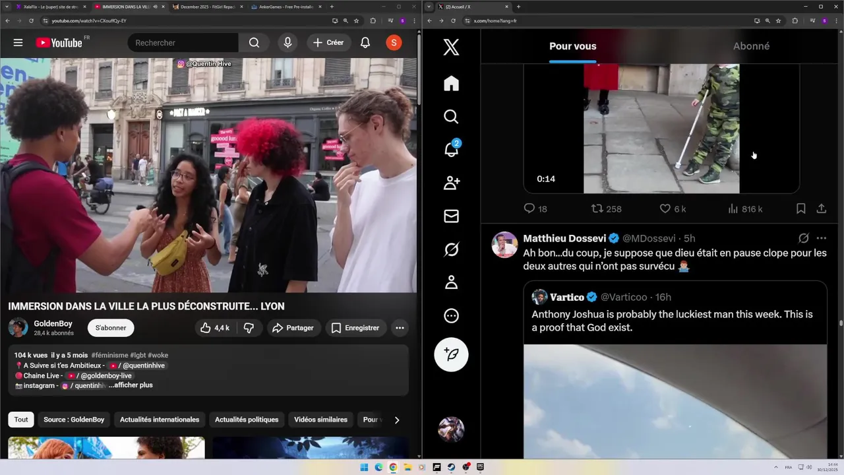Share the tweet with the 0:14 video

click(821, 208)
